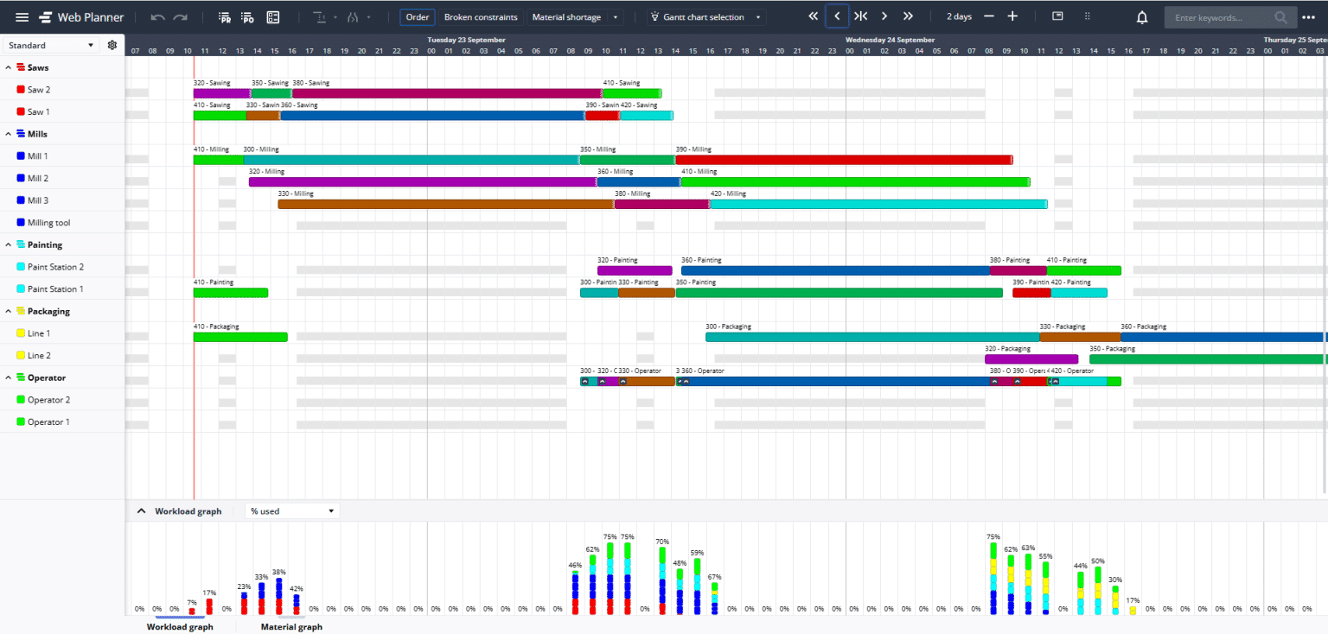Open the Standard view dropdown

click(52, 45)
